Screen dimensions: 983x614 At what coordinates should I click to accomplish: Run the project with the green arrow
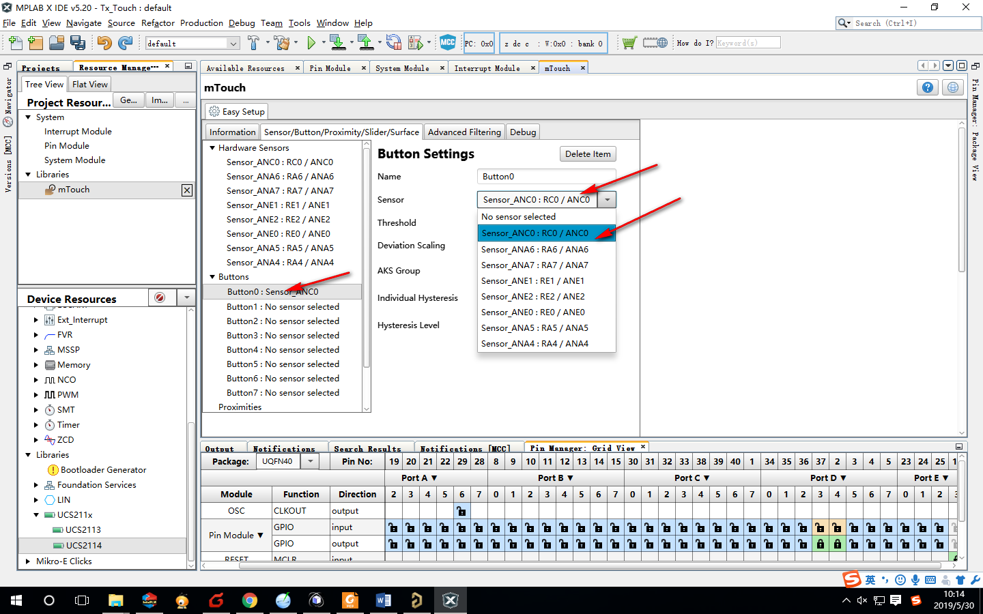311,43
